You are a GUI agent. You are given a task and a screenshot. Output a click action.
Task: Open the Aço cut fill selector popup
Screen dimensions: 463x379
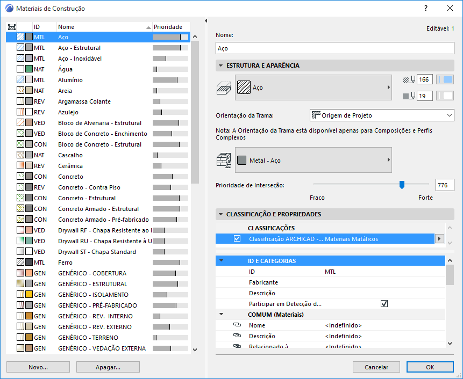coord(314,88)
